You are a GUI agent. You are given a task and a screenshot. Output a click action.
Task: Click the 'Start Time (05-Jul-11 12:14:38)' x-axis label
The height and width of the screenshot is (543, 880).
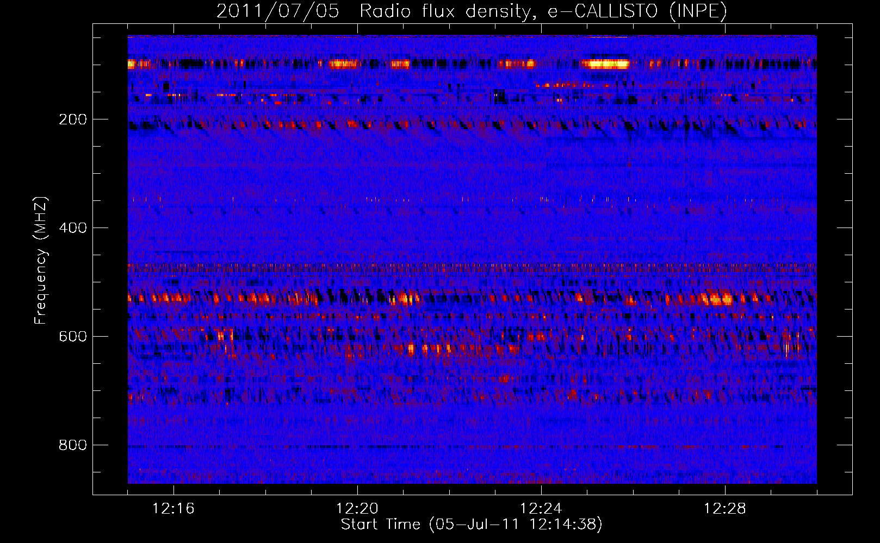(x=472, y=525)
